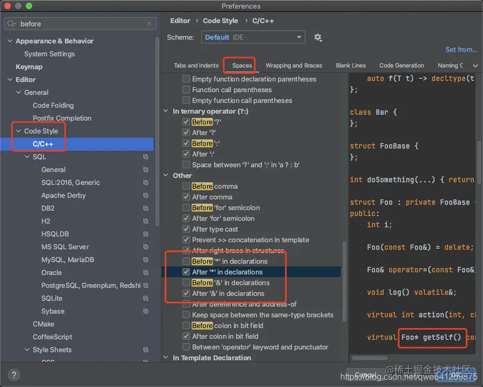Click the copy icon beside MySQL, MariaDB
Image resolution: width=483 pixels, height=387 pixels.
pyautogui.click(x=145, y=260)
